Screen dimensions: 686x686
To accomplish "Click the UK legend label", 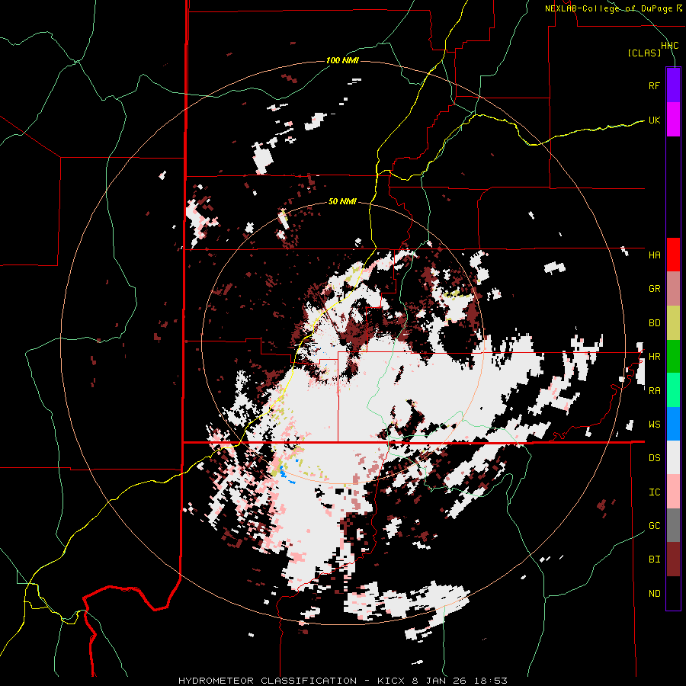I will tap(654, 120).
